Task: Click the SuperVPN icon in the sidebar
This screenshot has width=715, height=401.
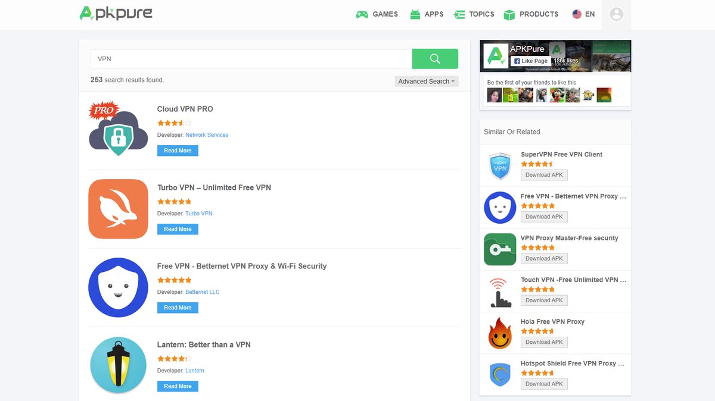Action: 499,165
